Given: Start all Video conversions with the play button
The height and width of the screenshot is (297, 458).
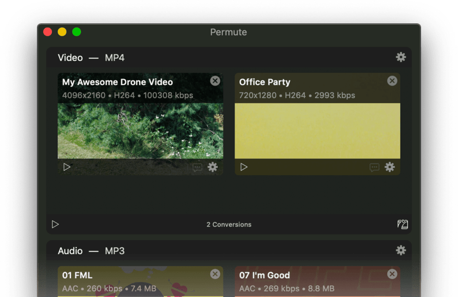Looking at the screenshot, I should click(55, 224).
